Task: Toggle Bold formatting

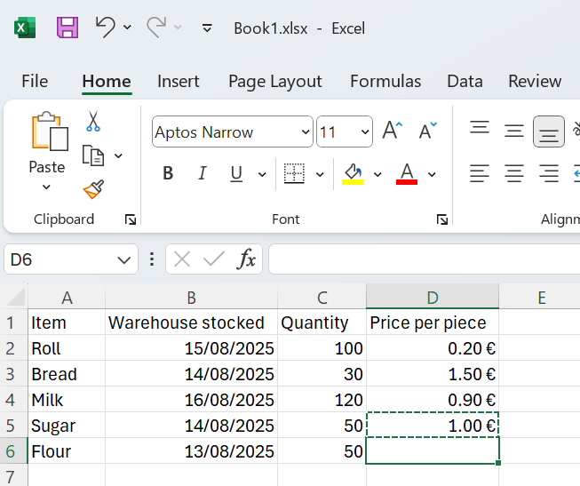Action: pyautogui.click(x=168, y=173)
